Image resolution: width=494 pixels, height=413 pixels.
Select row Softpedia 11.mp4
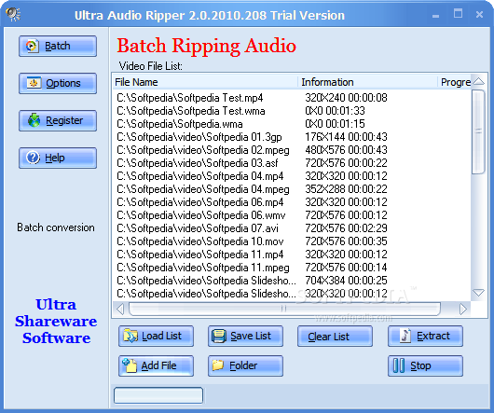[x=292, y=255]
